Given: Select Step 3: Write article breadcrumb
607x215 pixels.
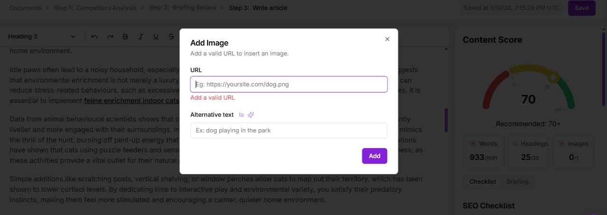Looking at the screenshot, I should pyautogui.click(x=258, y=8).
